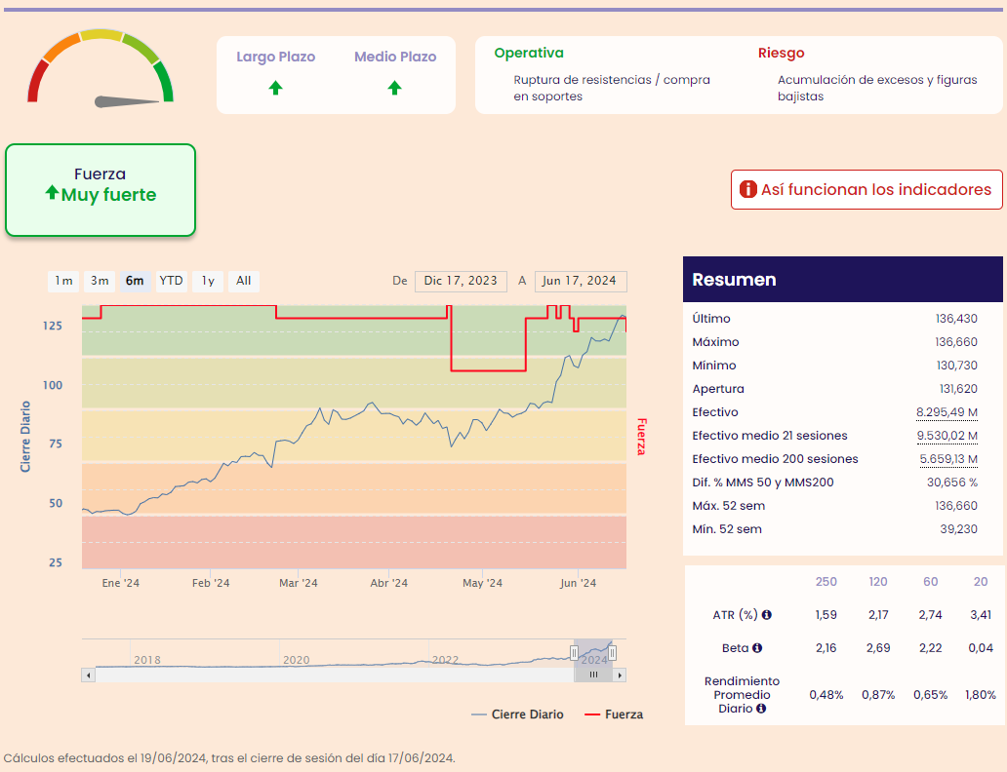
Task: Click the Largo Plazo label
Action: pos(275,57)
